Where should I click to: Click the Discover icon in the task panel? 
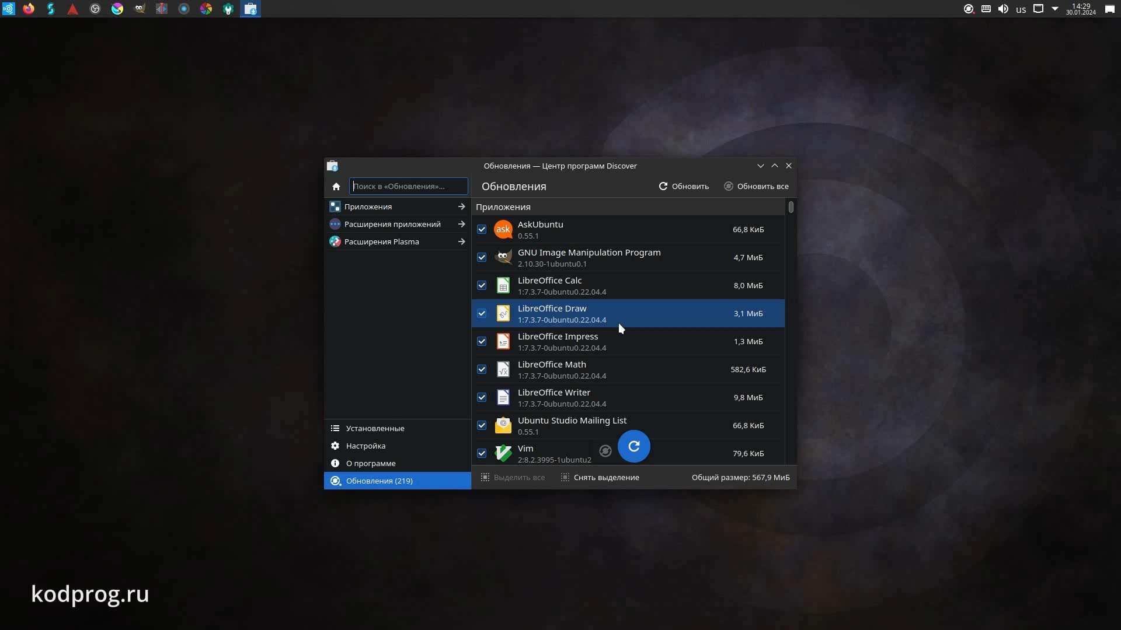point(250,9)
